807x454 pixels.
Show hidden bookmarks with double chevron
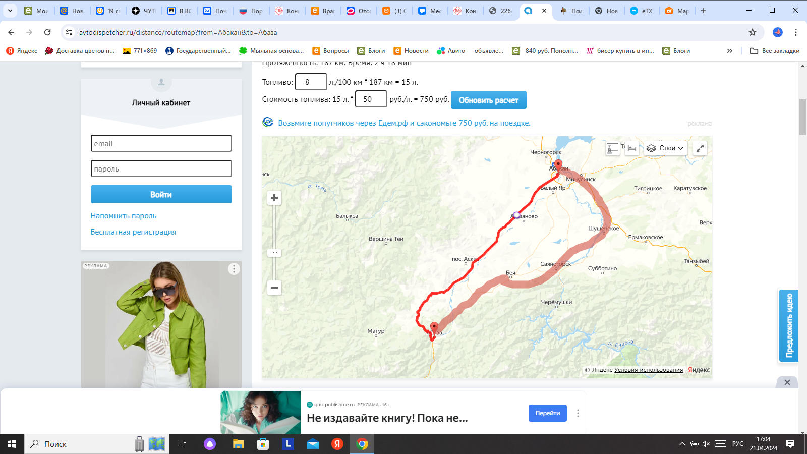click(729, 51)
